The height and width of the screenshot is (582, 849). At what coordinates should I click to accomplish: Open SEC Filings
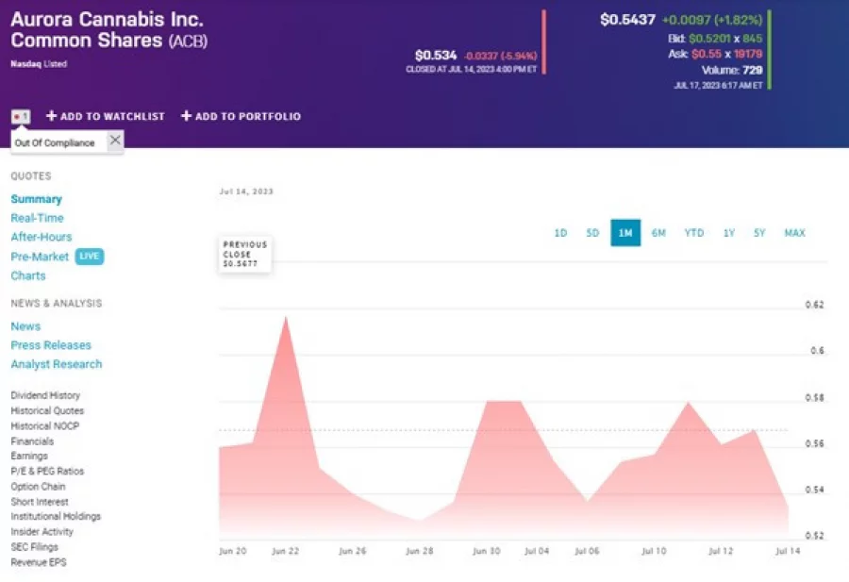34,547
